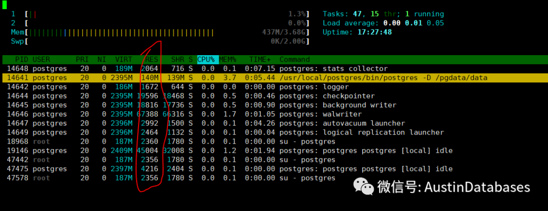Viewport: 548px width, 211px height.
Task: Click the 67388 RES value for walwriter
Action: (148, 114)
